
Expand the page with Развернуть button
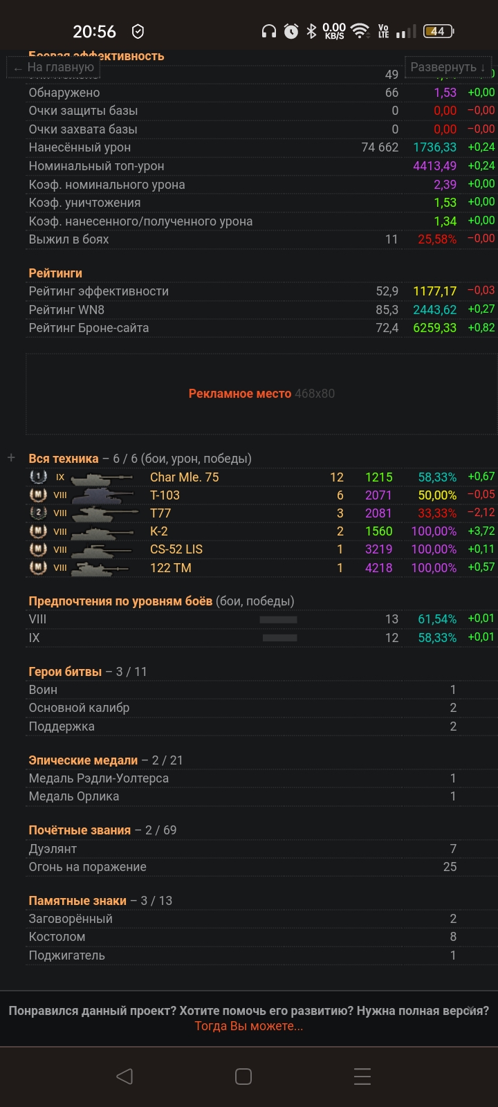click(x=448, y=67)
